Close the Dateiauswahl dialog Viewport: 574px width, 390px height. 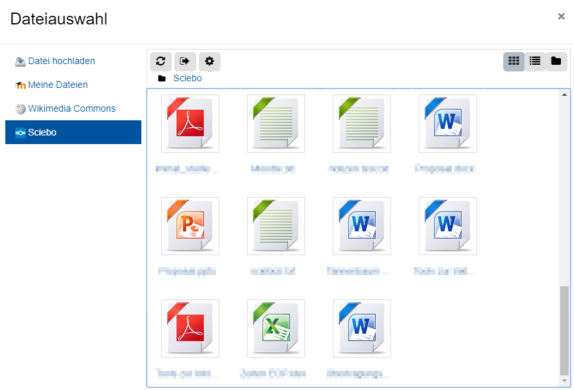pyautogui.click(x=561, y=17)
